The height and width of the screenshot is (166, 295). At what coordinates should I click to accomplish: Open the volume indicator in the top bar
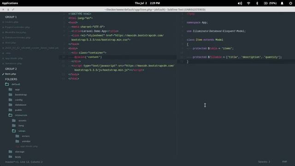click(240, 3)
